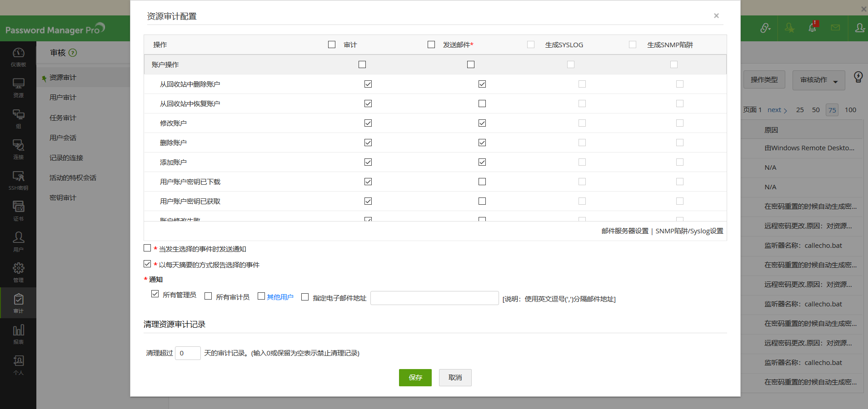Viewport: 868px width, 409px height.
Task: Open the SNMP陷阱/Syslog设置 link
Action: click(689, 231)
